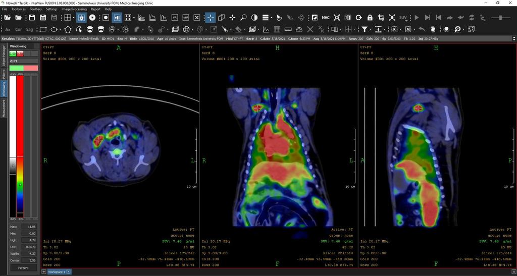Open the Settings menu
The image size is (517, 276).
51,9
